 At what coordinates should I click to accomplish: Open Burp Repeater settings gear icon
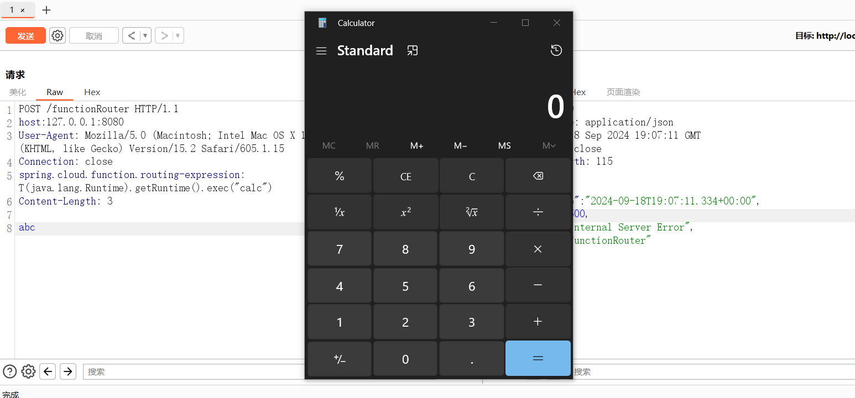tap(58, 36)
